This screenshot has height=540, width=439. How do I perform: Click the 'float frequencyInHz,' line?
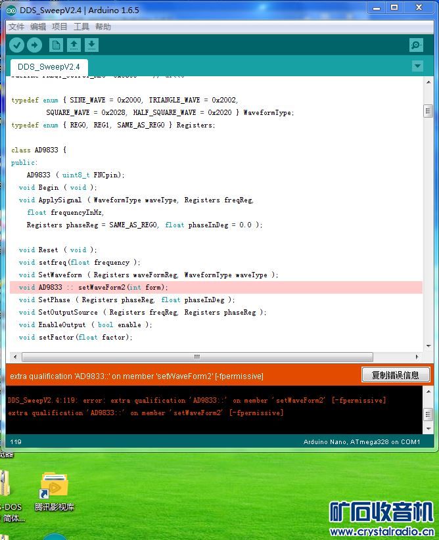click(x=66, y=212)
